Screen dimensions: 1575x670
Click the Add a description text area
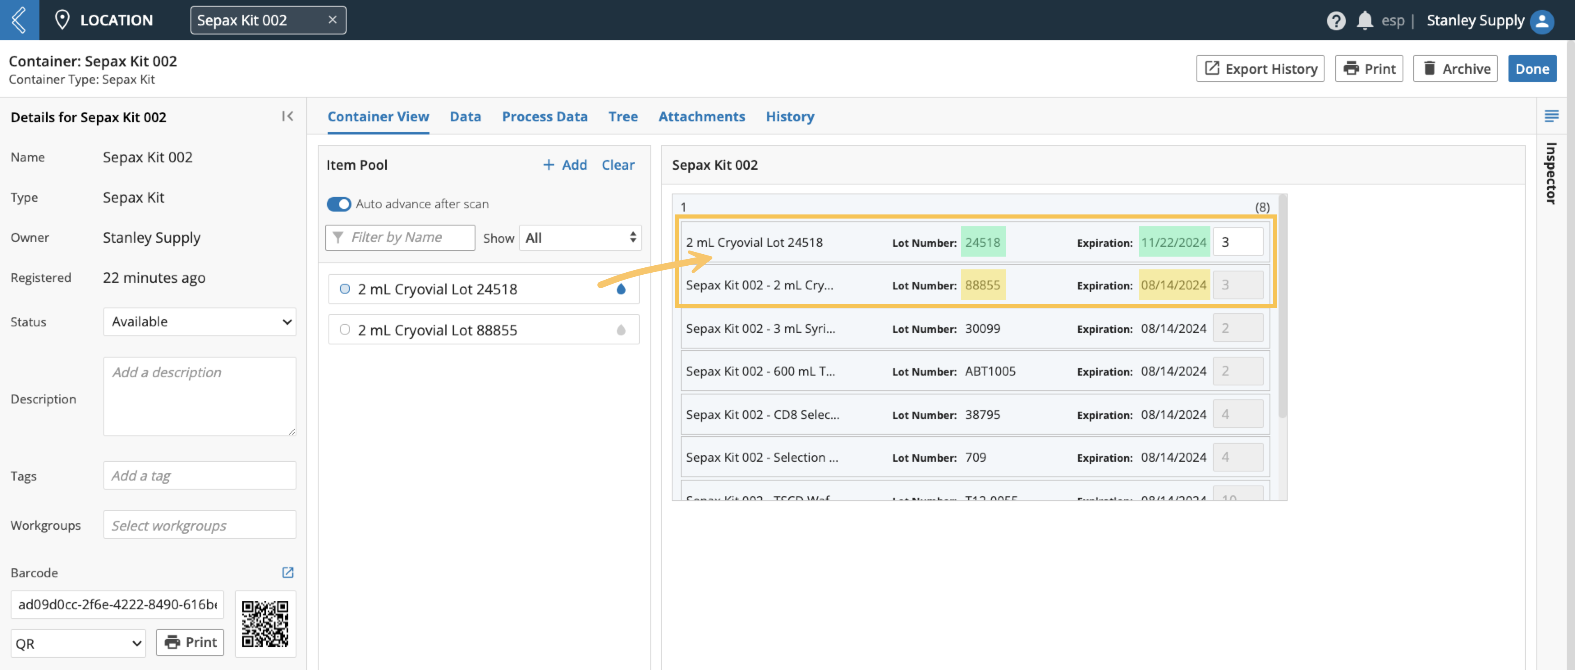coord(199,396)
